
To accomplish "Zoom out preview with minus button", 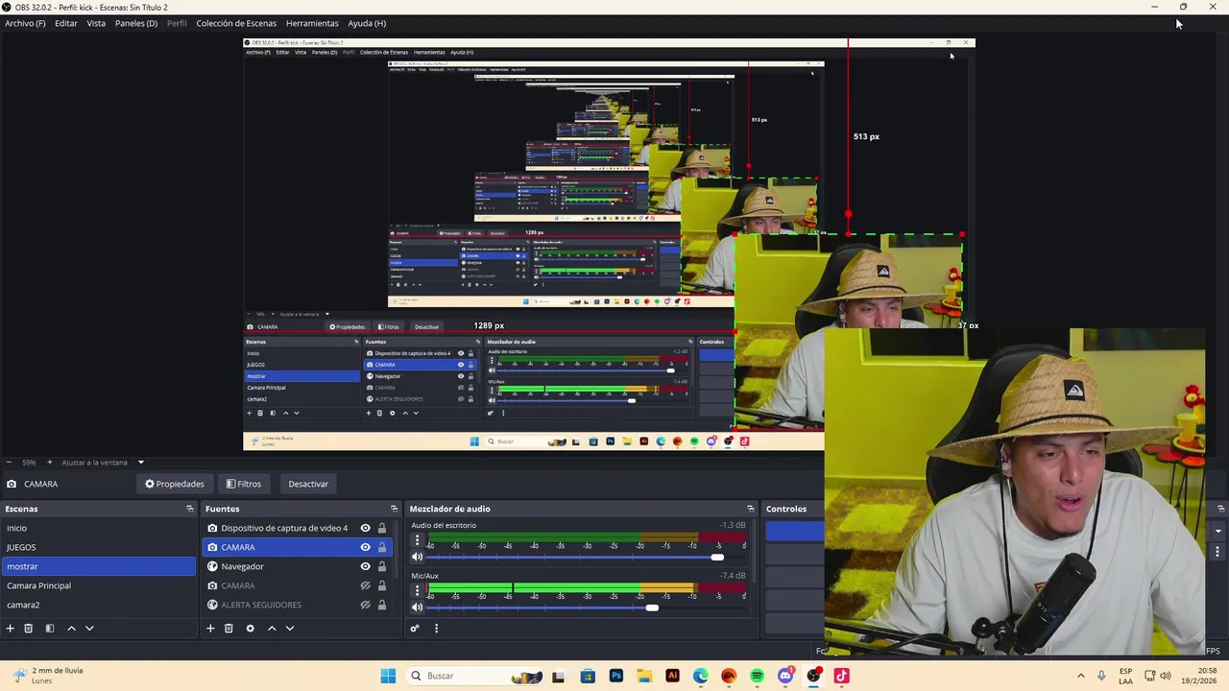I will click(9, 463).
